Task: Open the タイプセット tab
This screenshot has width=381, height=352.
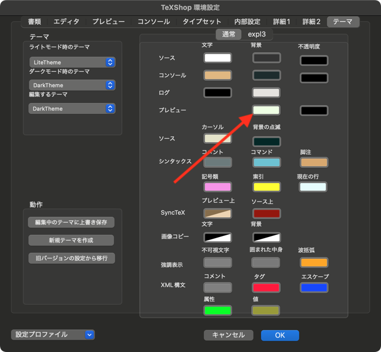Action: click(202, 22)
